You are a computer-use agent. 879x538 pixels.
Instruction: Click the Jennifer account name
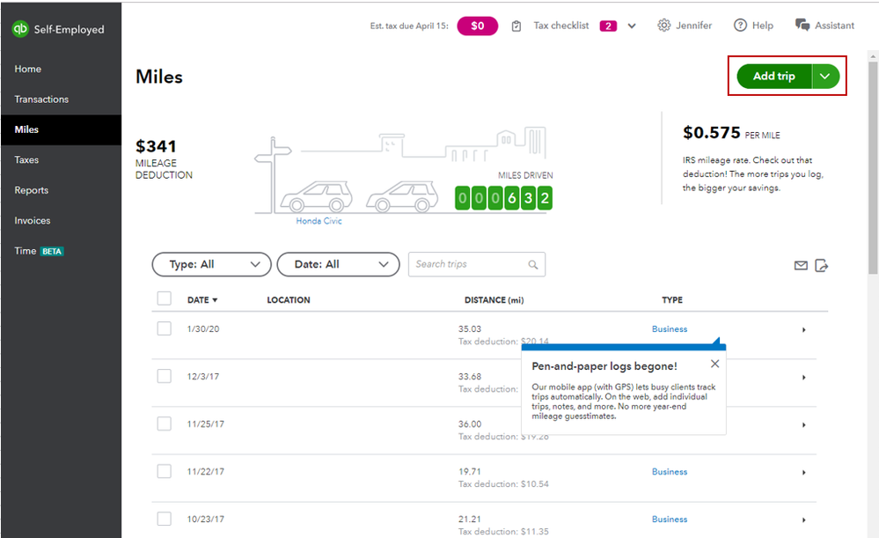click(693, 26)
